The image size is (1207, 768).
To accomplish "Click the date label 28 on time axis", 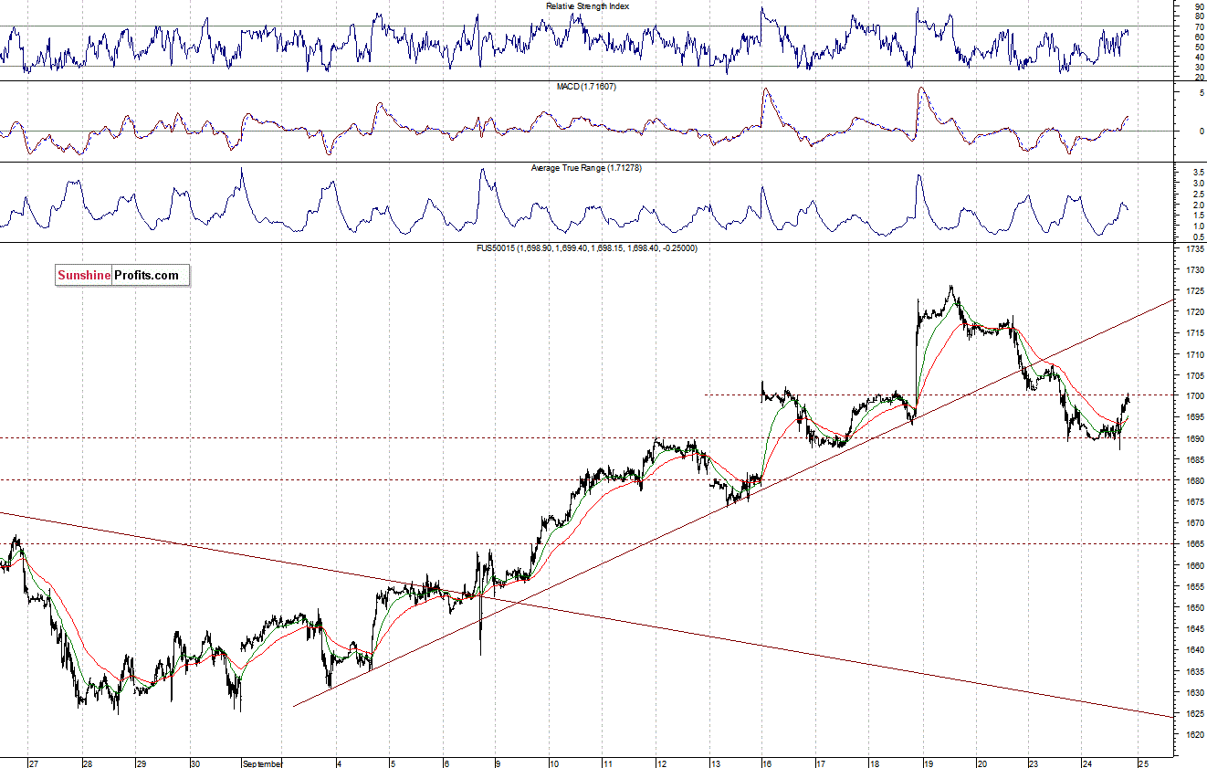I will [88, 763].
